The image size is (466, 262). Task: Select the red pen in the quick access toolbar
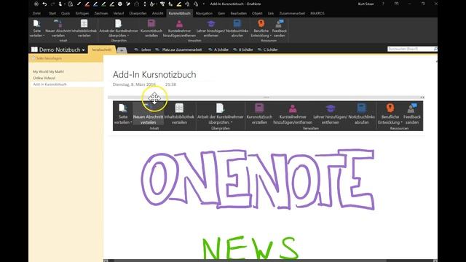click(x=87, y=4)
